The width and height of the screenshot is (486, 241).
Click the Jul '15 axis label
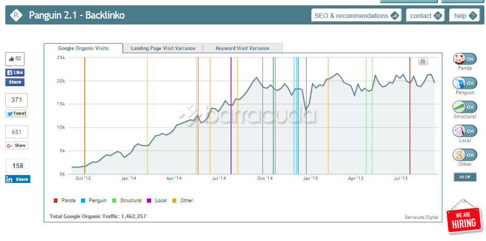click(x=401, y=179)
